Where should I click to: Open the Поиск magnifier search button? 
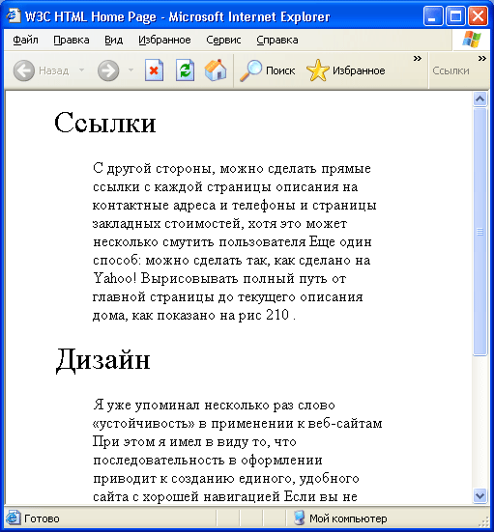[x=268, y=70]
